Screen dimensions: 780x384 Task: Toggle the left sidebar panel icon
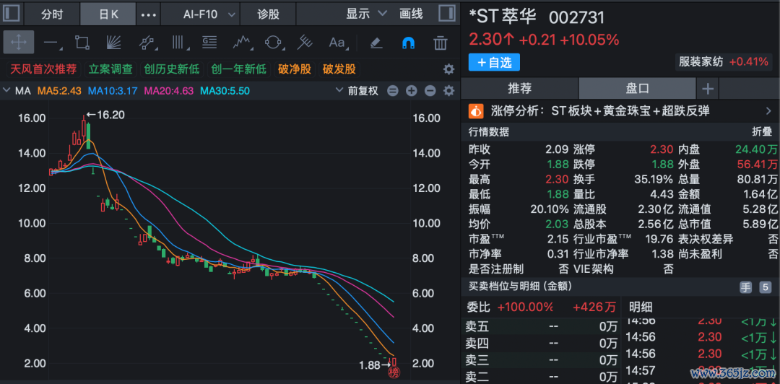coord(12,14)
